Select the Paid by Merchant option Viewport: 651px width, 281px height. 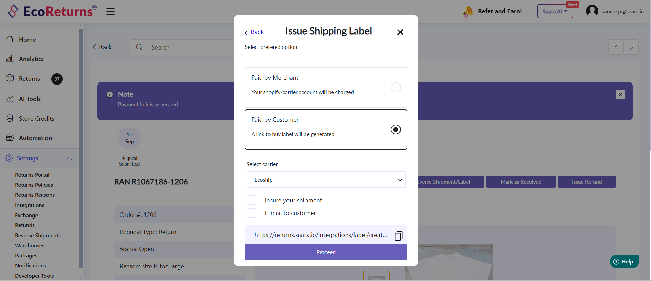click(395, 88)
